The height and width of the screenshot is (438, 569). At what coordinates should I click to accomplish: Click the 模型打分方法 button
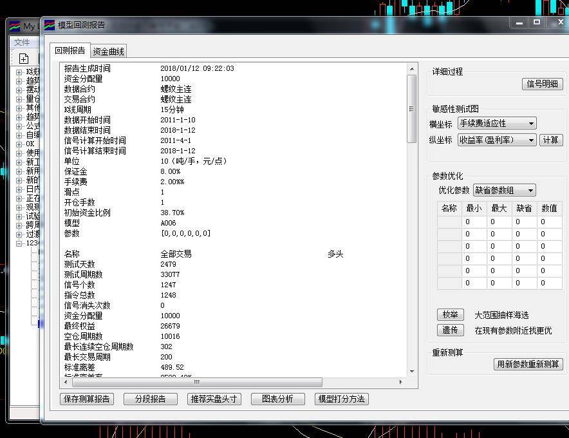342,399
